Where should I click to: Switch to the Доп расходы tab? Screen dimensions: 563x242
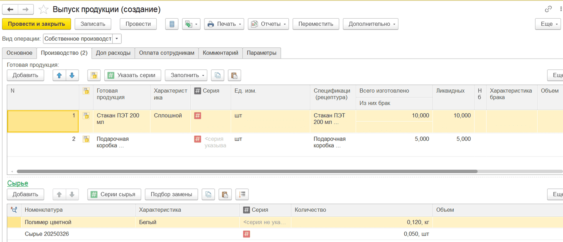[x=113, y=53]
